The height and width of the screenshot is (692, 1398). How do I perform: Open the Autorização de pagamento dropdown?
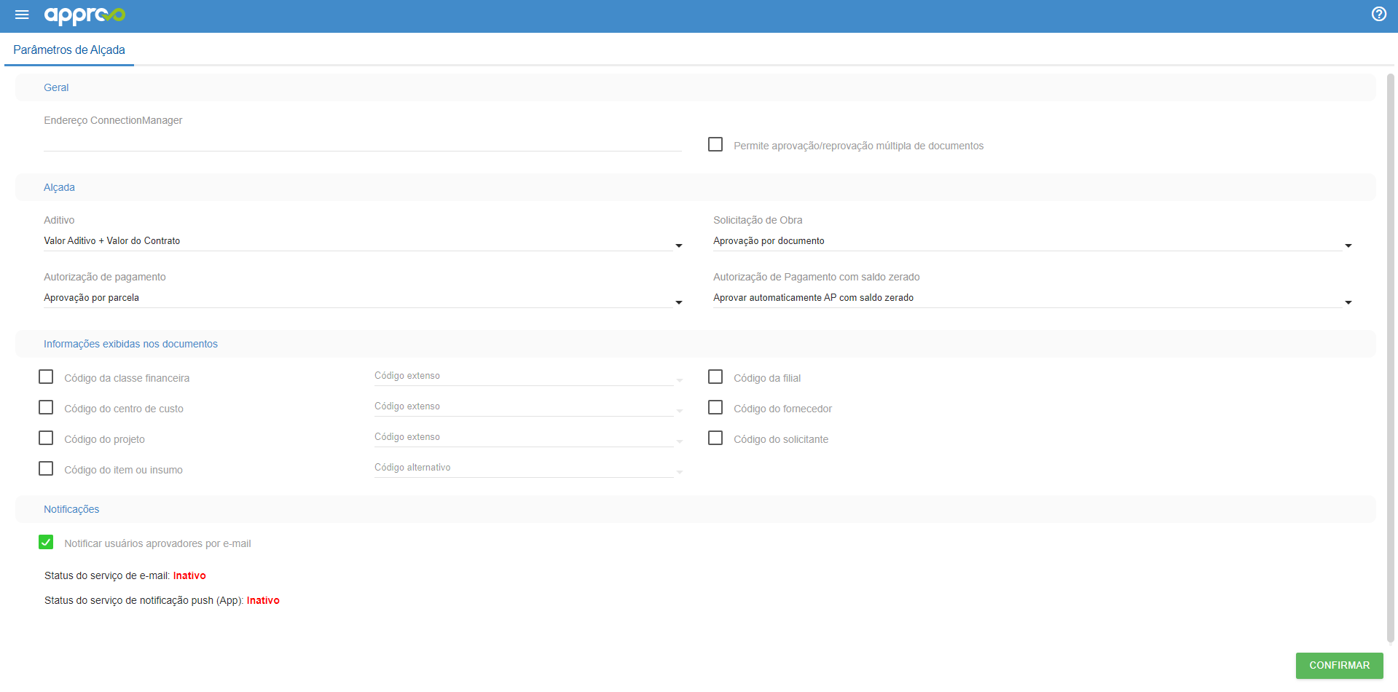pos(363,298)
